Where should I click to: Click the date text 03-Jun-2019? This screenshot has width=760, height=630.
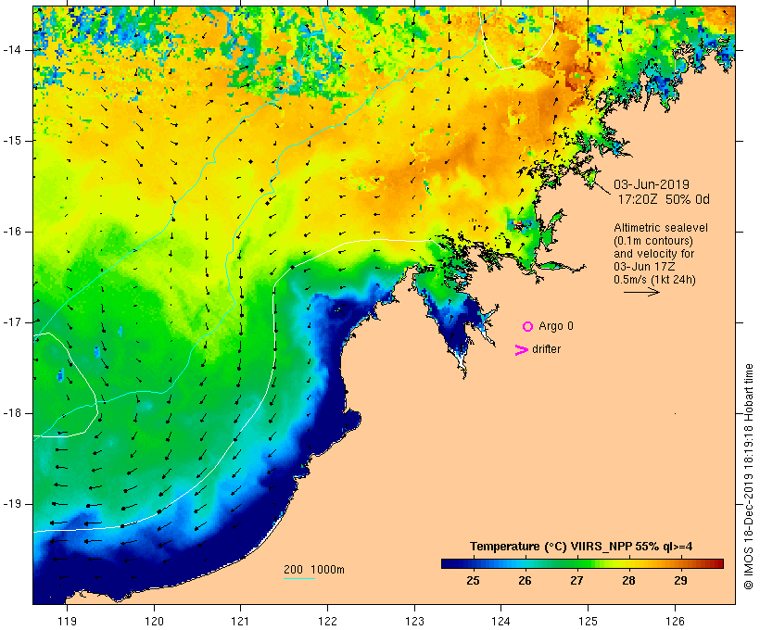(652, 184)
